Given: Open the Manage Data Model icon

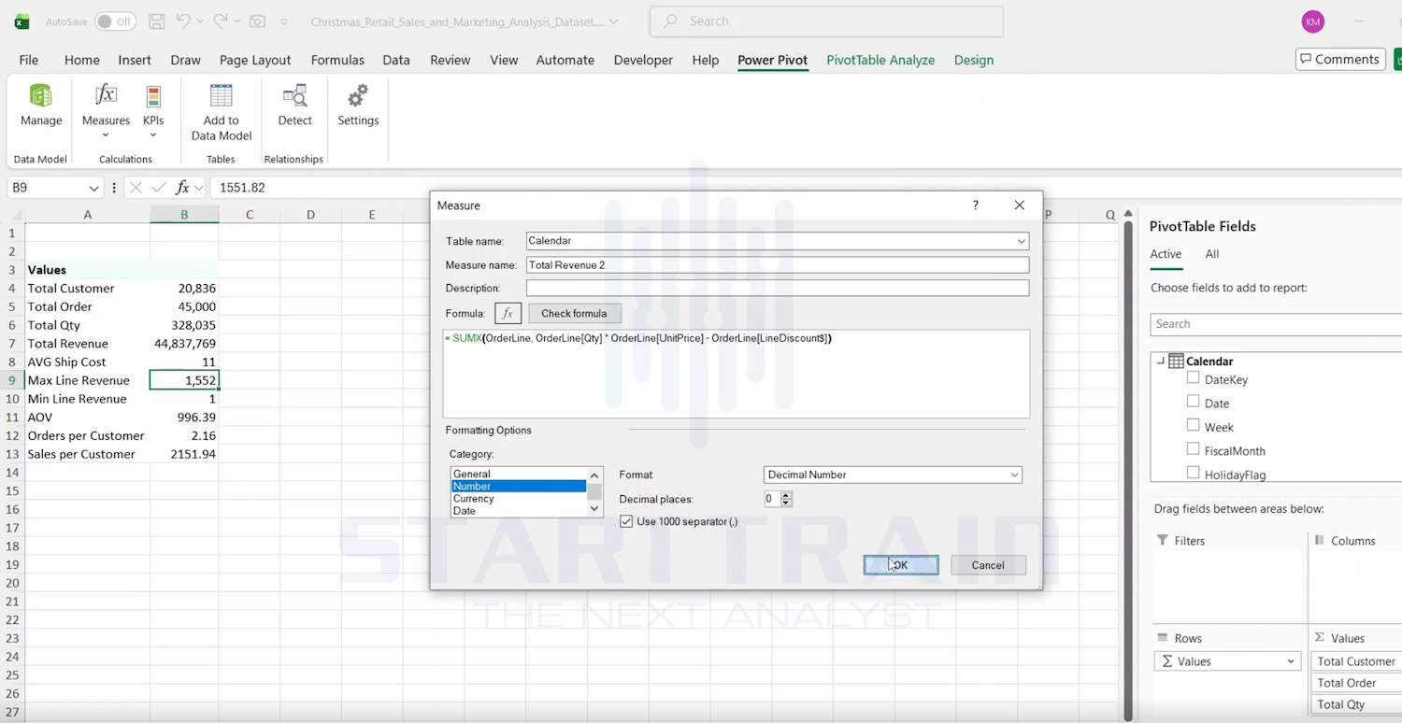Looking at the screenshot, I should (41, 106).
